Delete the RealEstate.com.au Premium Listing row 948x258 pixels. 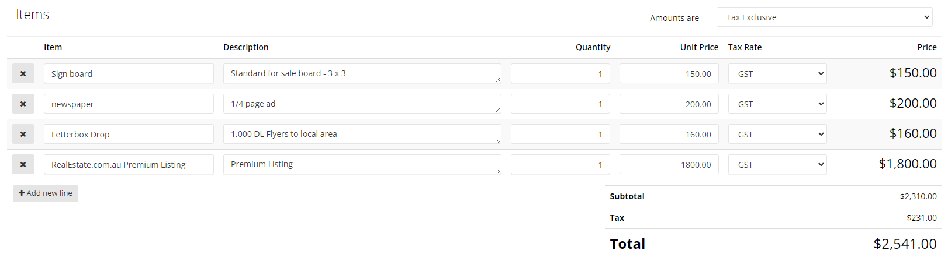[x=23, y=165]
